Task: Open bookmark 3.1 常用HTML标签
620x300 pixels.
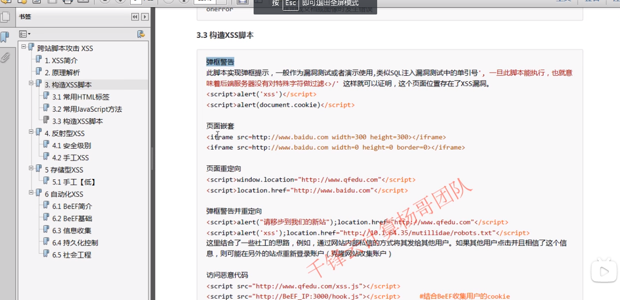Action: tap(80, 97)
